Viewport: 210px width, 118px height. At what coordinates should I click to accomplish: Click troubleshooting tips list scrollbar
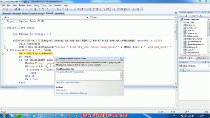[121, 76]
